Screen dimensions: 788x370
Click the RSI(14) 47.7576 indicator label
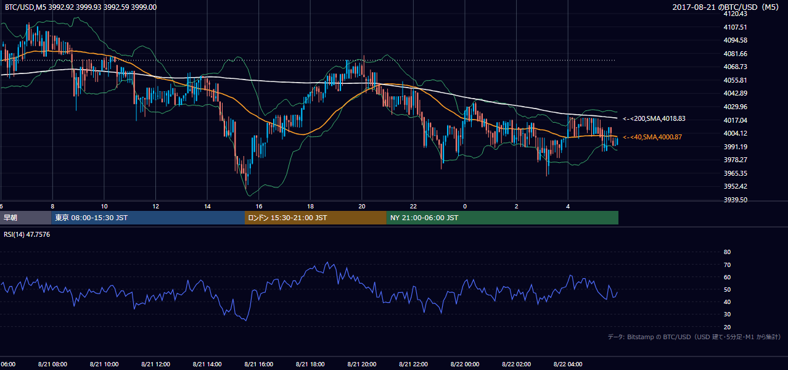point(27,234)
